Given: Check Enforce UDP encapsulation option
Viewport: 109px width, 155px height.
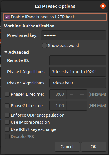Looking at the screenshot, I should [7, 115].
